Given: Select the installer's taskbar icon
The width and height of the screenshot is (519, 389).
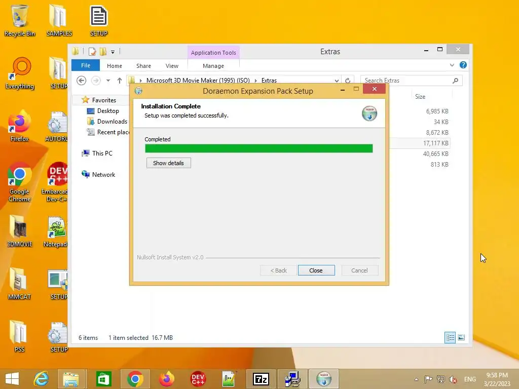Looking at the screenshot, I should (x=324, y=379).
